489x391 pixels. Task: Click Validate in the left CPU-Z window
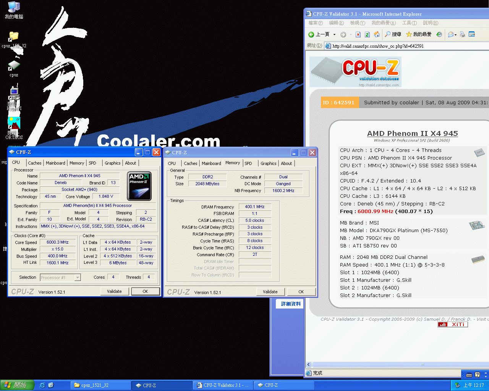click(x=114, y=291)
